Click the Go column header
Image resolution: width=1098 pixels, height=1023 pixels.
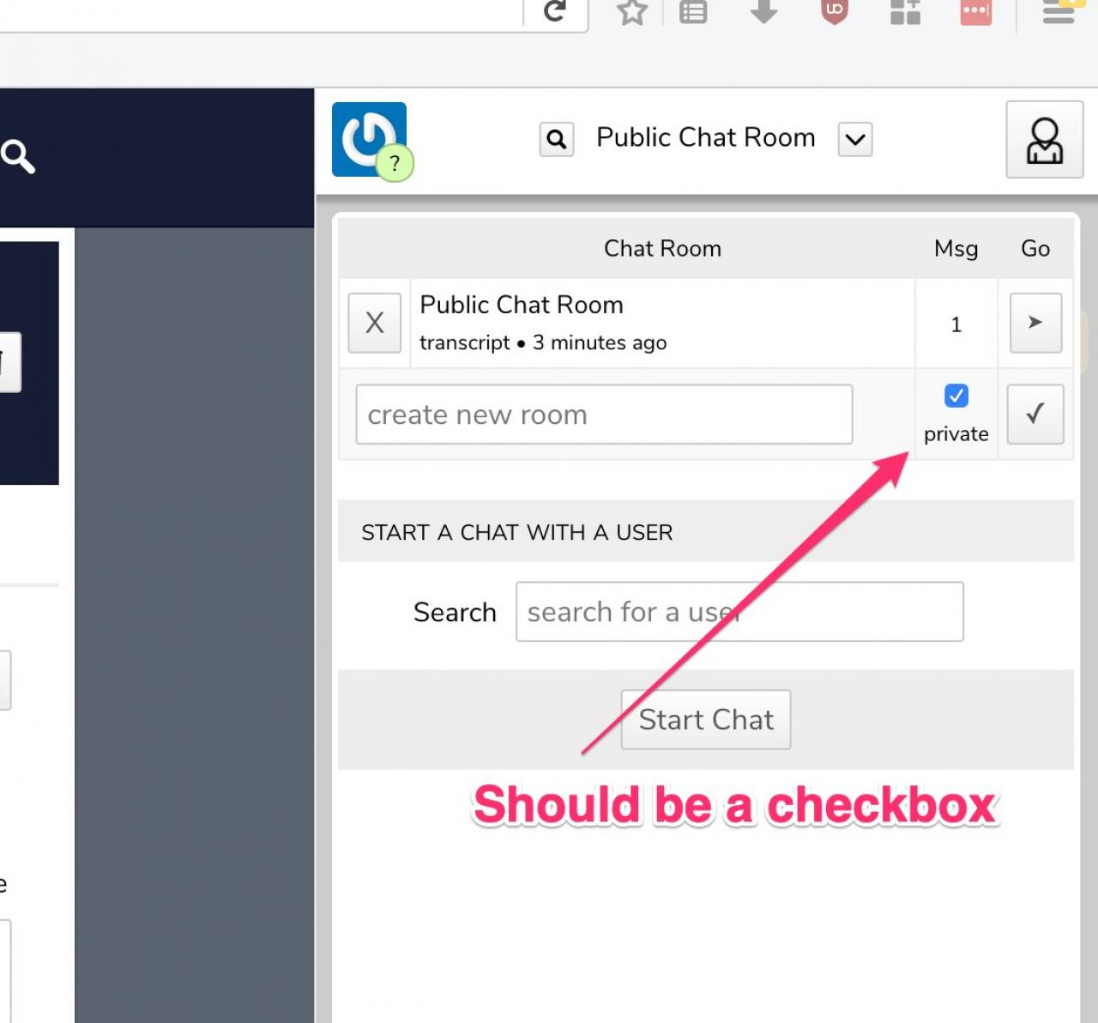click(1035, 248)
